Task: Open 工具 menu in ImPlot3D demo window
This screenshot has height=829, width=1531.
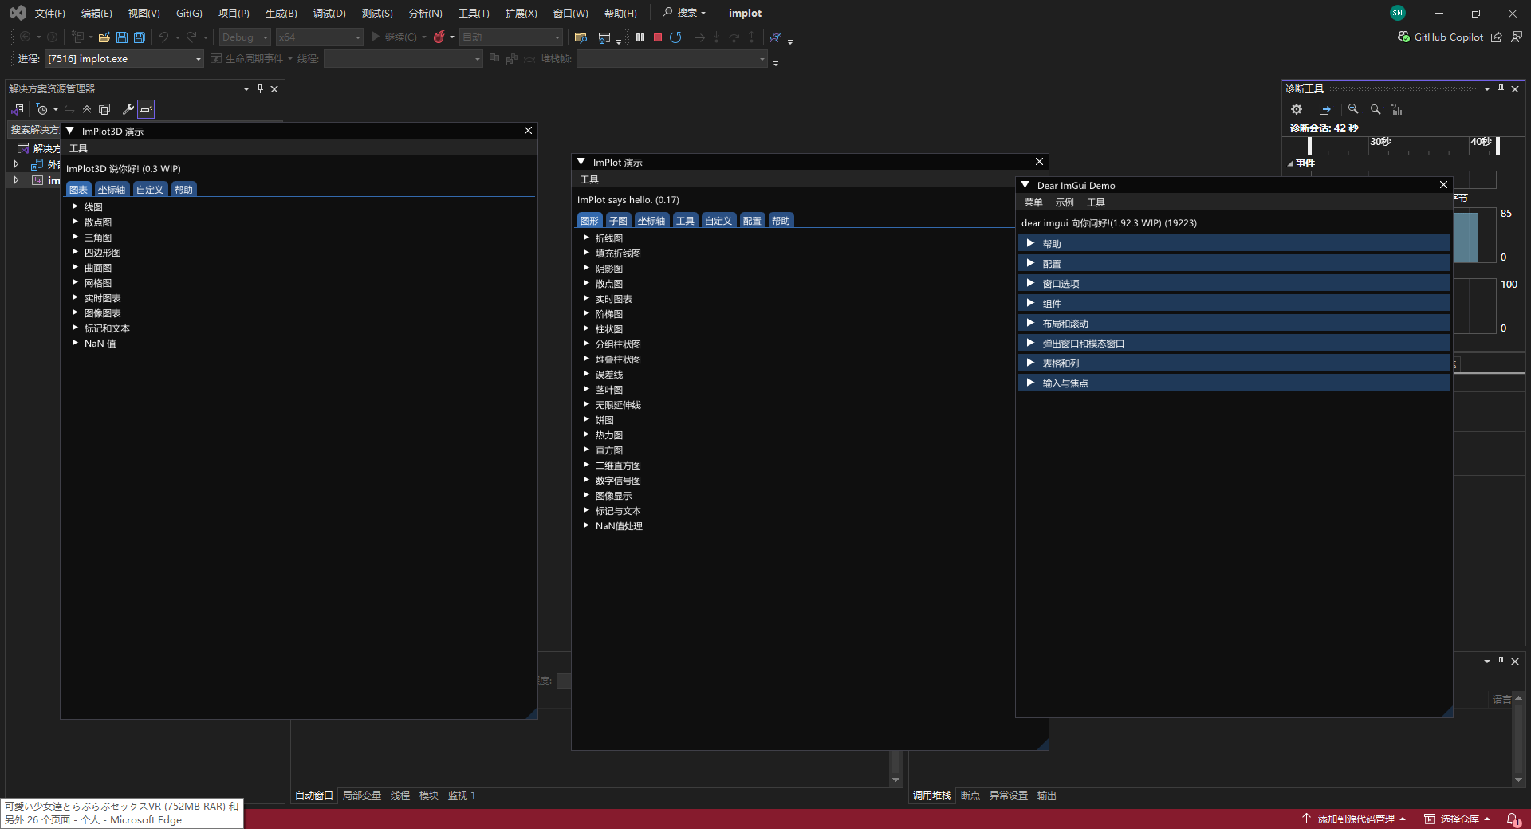Action: [x=78, y=148]
